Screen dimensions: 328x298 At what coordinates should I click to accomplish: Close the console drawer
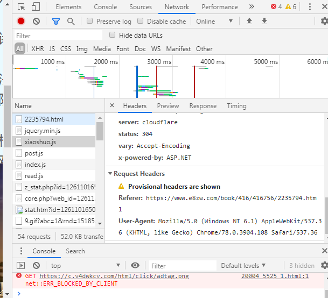click(x=324, y=251)
